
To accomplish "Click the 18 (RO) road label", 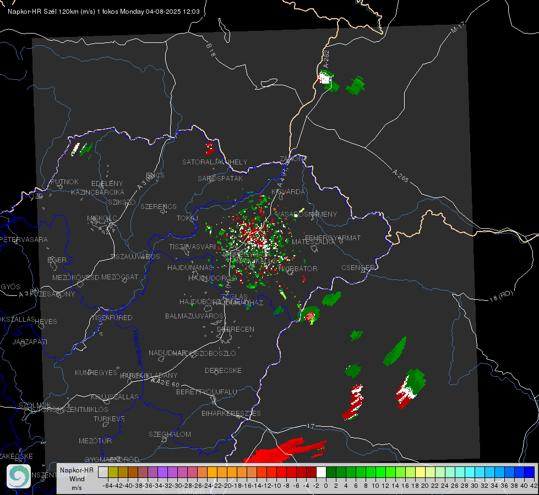I will click(x=501, y=296).
